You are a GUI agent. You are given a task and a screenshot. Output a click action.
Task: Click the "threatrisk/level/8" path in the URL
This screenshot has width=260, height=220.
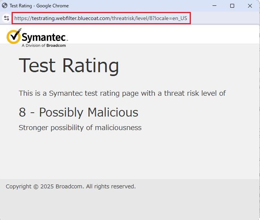tap(131, 18)
